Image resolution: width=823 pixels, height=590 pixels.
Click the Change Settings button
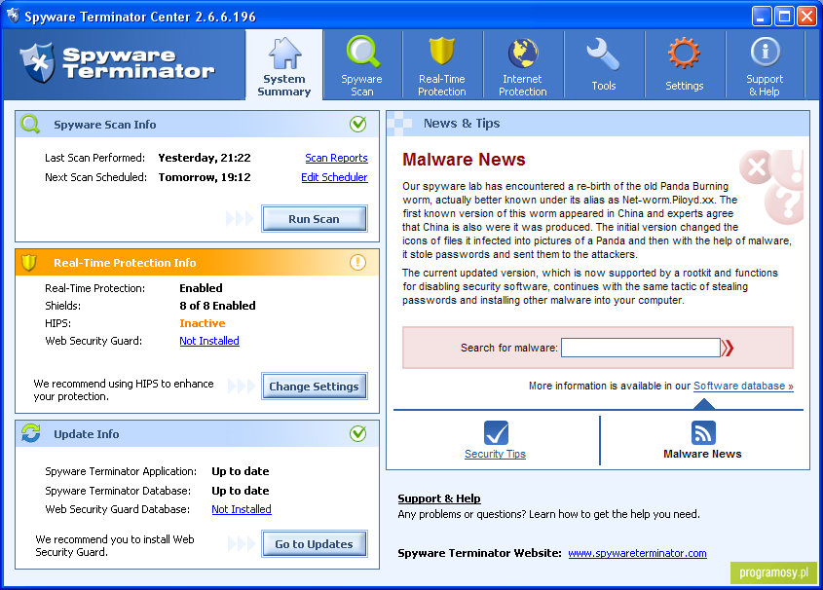314,386
